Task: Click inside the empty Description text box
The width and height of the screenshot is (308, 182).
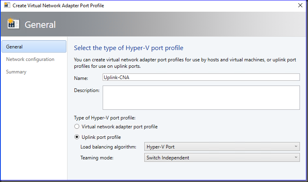Action: point(201,97)
